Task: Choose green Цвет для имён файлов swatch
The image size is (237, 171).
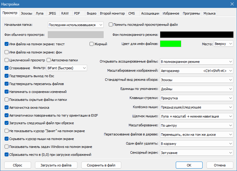Action: tap(171, 44)
